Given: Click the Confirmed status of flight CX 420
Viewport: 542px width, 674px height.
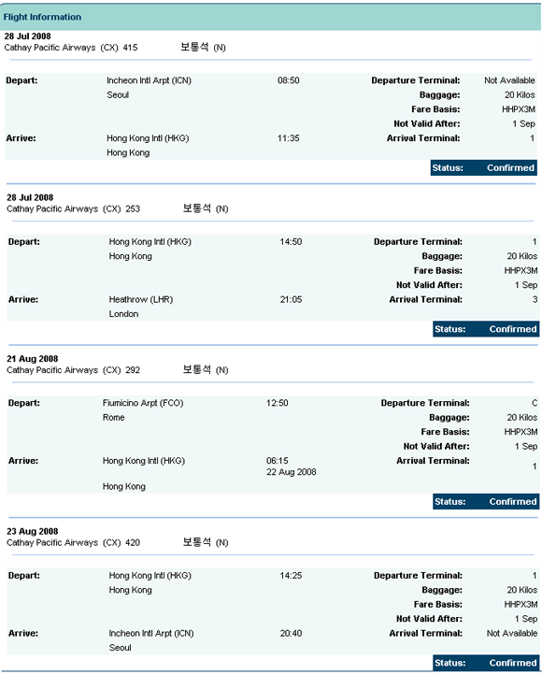Looking at the screenshot, I should point(513,663).
